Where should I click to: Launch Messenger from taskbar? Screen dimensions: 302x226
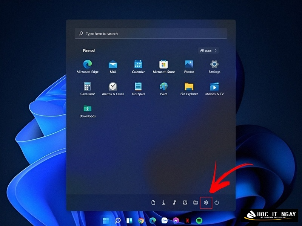pyautogui.click(x=176, y=220)
